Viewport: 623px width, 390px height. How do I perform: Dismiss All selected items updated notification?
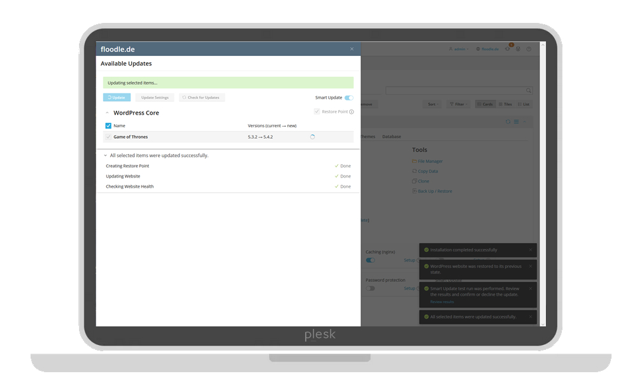(531, 317)
